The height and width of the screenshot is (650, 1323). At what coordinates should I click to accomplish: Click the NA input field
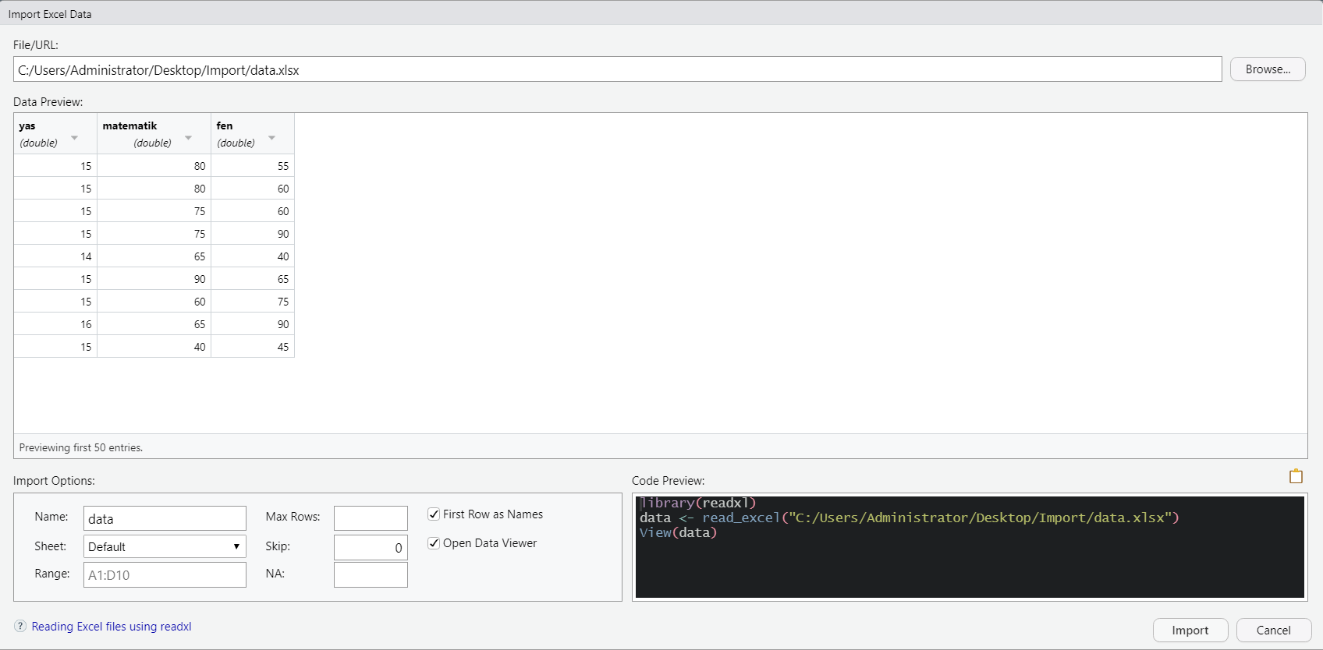[371, 574]
